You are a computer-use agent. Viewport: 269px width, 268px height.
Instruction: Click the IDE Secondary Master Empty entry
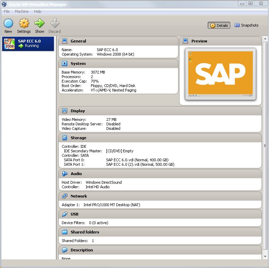[x=119, y=151]
